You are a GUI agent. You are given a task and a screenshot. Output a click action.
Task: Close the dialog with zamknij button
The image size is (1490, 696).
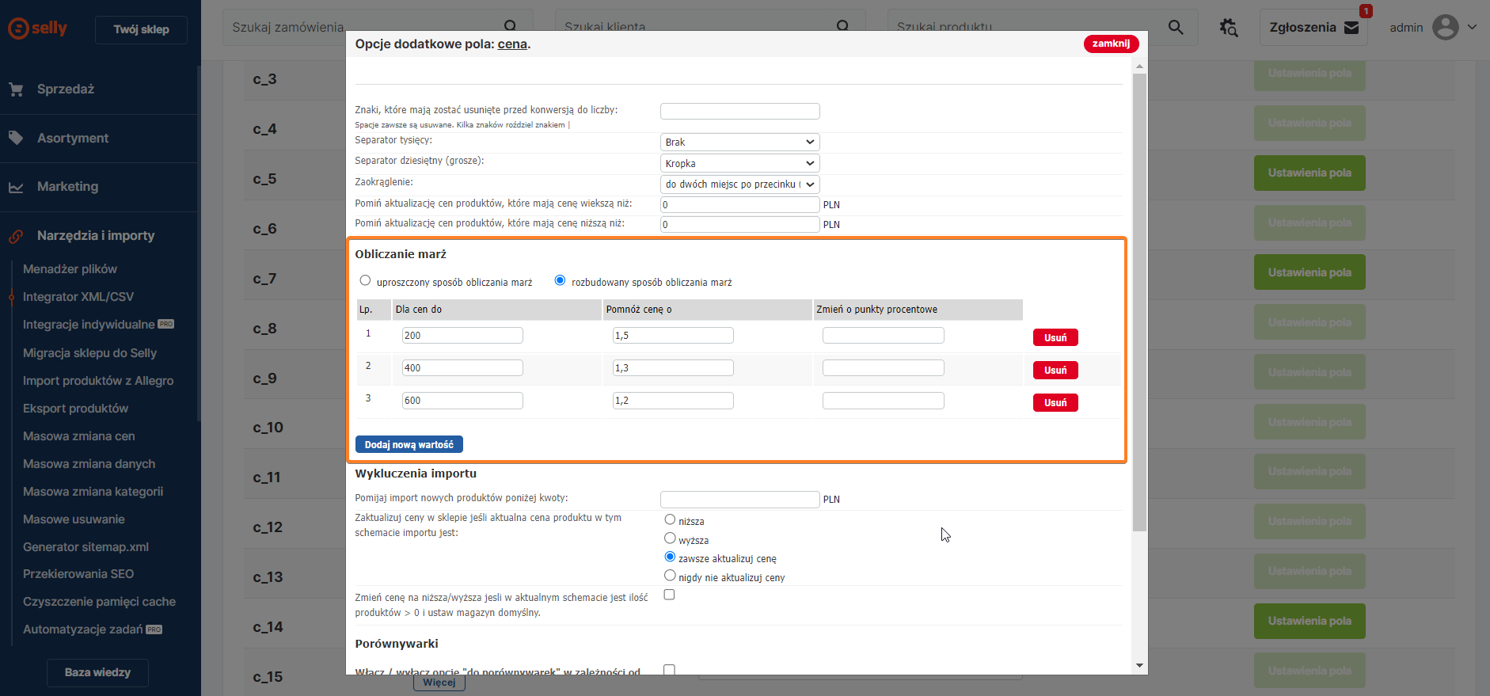pos(1110,44)
